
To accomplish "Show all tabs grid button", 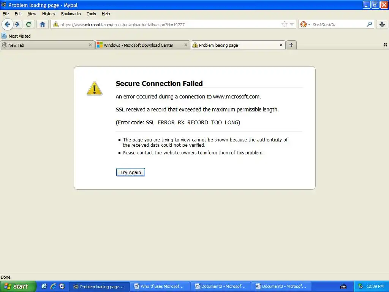I will [x=385, y=45].
